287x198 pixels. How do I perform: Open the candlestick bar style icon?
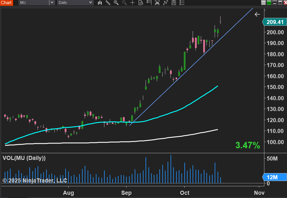click(x=100, y=3)
